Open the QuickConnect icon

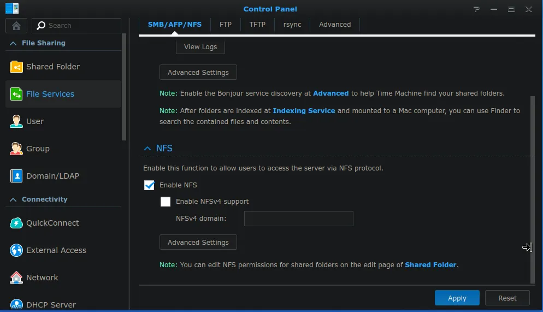16,223
